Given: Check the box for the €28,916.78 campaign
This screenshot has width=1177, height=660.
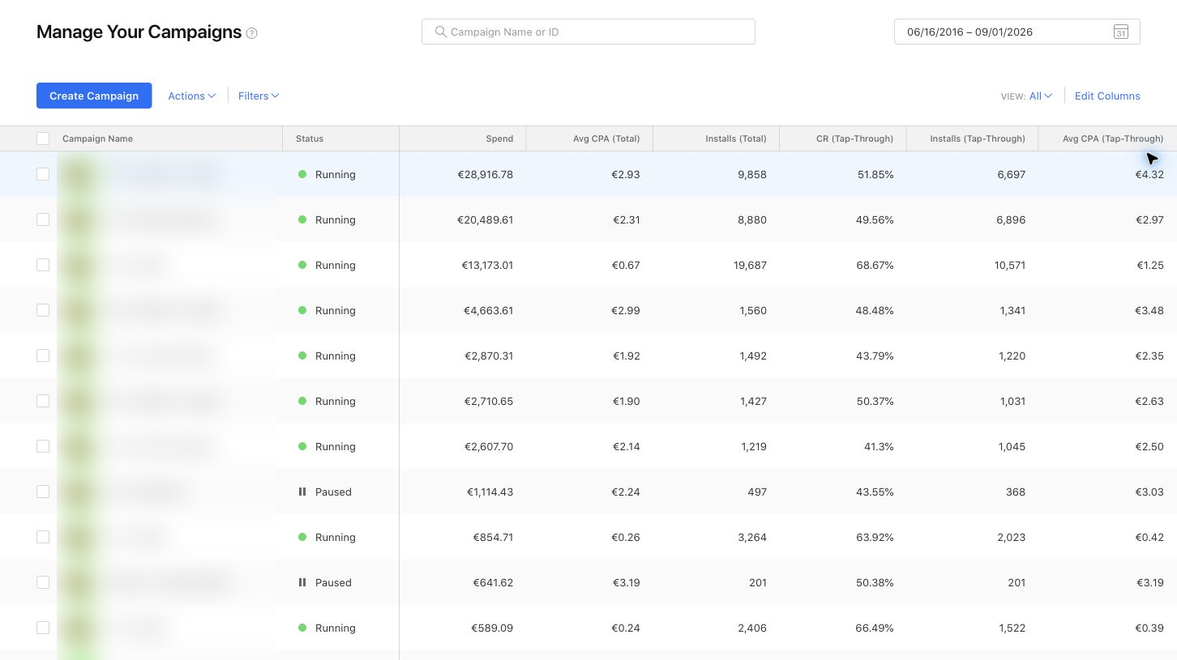Looking at the screenshot, I should click(43, 174).
